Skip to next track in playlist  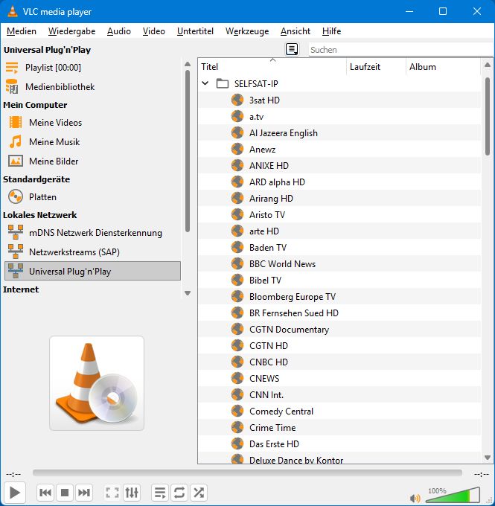(84, 493)
